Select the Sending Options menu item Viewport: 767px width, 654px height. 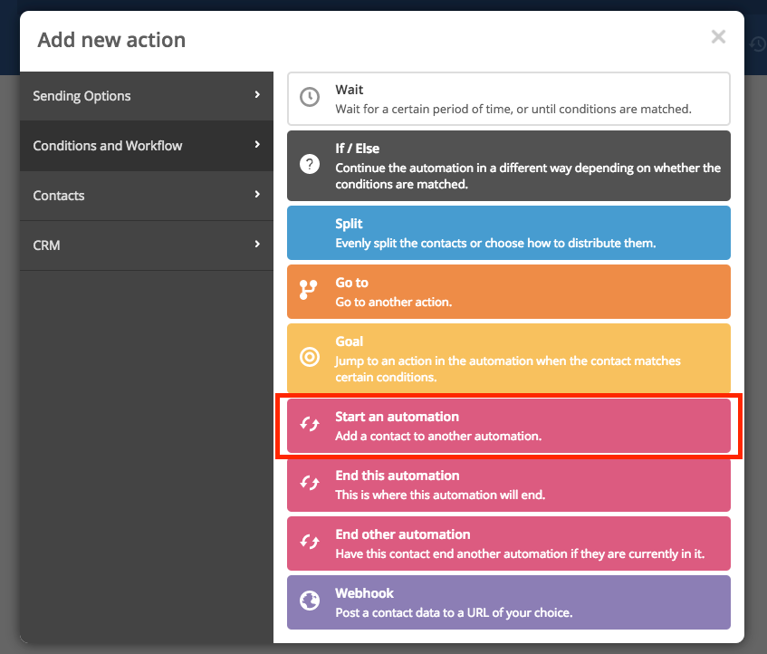81,96
